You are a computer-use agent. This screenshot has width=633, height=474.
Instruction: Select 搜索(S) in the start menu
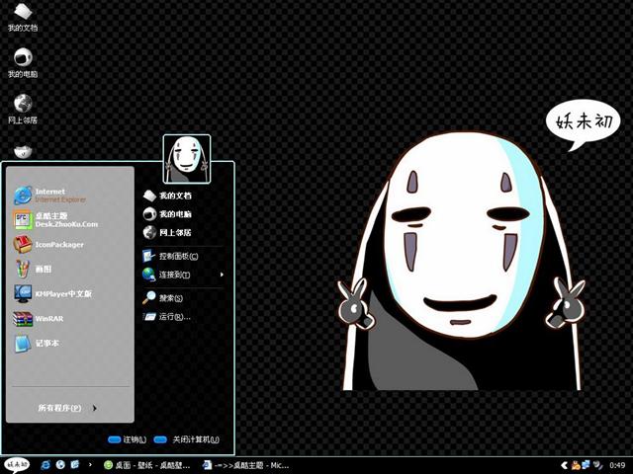[170, 297]
